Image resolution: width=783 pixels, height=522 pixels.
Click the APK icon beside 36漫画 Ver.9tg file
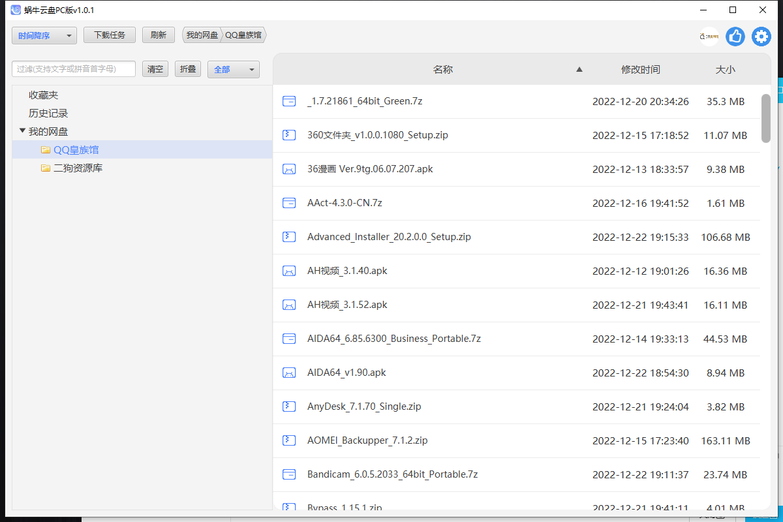coord(289,168)
